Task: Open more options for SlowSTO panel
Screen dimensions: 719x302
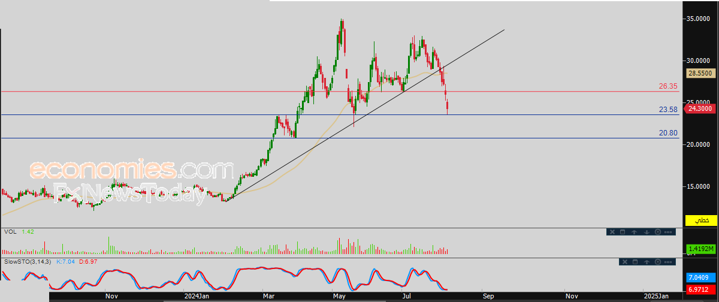Action: (668, 262)
